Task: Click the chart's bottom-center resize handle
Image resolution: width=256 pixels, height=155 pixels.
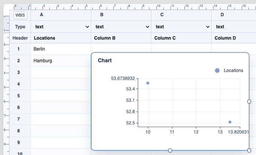Action: point(170,150)
